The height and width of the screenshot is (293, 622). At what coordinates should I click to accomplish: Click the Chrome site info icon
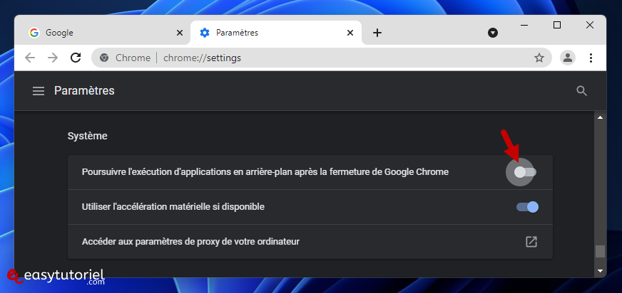[104, 58]
